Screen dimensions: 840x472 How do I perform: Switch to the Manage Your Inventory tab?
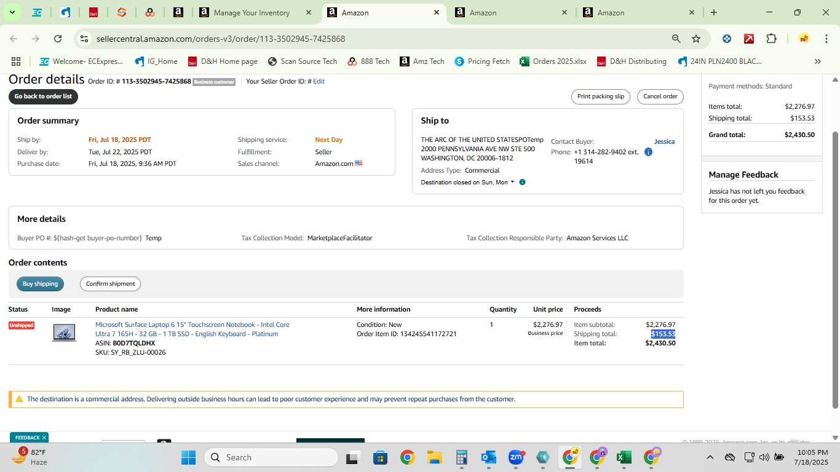pyautogui.click(x=250, y=12)
